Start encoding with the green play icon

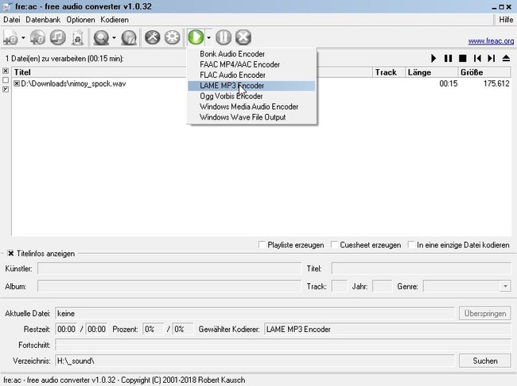coord(196,37)
